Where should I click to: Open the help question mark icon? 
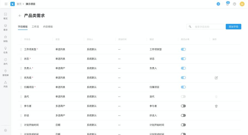click(234, 4)
